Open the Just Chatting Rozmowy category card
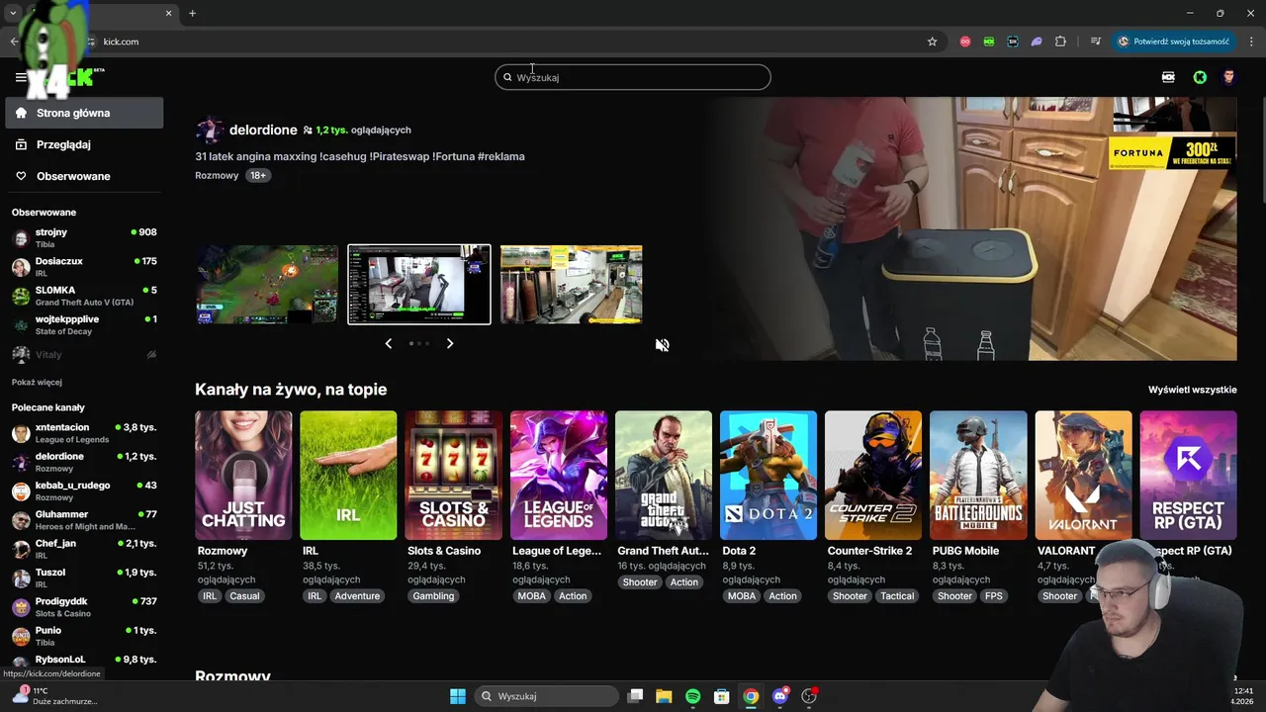This screenshot has height=712, width=1266. [x=243, y=475]
